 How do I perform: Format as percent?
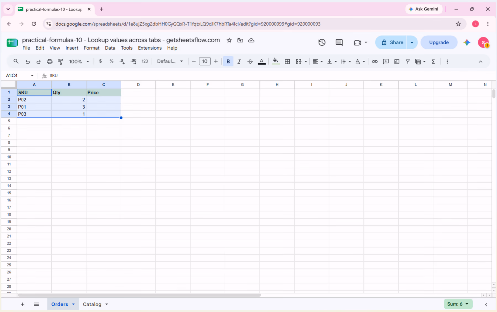pyautogui.click(x=111, y=61)
